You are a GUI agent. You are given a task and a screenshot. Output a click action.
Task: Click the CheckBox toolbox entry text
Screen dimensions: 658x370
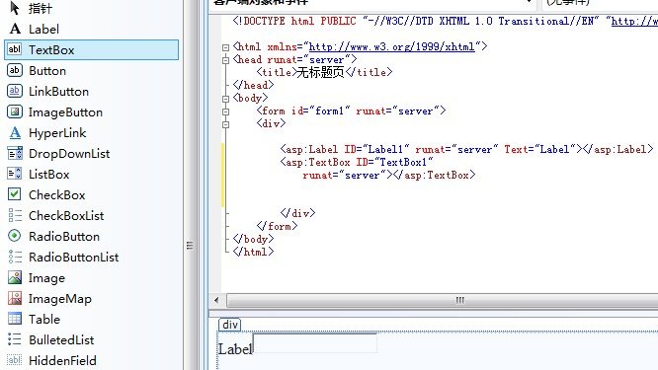point(57,194)
